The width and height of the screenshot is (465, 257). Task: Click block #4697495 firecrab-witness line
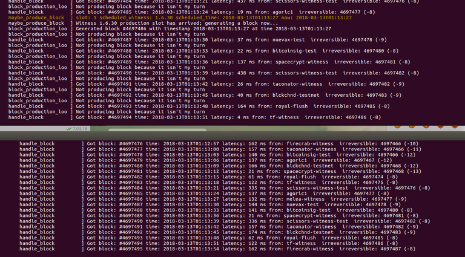217,249
